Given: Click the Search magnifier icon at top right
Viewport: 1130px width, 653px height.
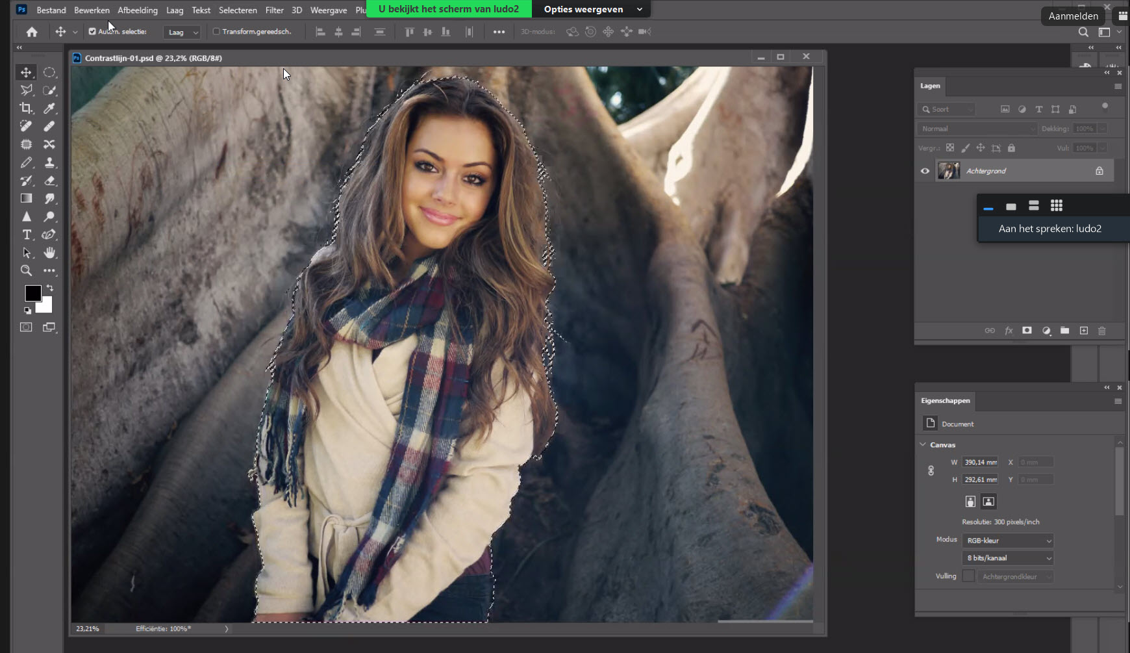Looking at the screenshot, I should 1083,32.
